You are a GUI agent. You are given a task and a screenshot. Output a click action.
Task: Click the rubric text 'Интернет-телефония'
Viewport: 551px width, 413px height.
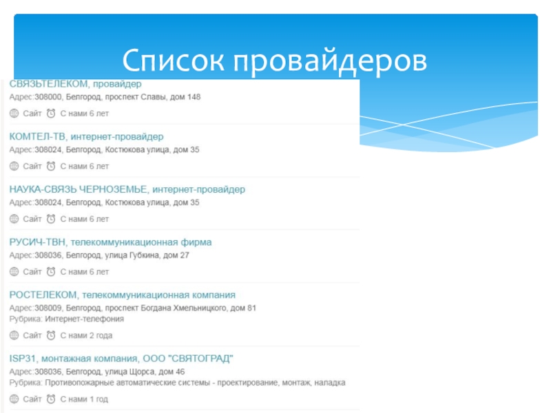click(x=84, y=319)
